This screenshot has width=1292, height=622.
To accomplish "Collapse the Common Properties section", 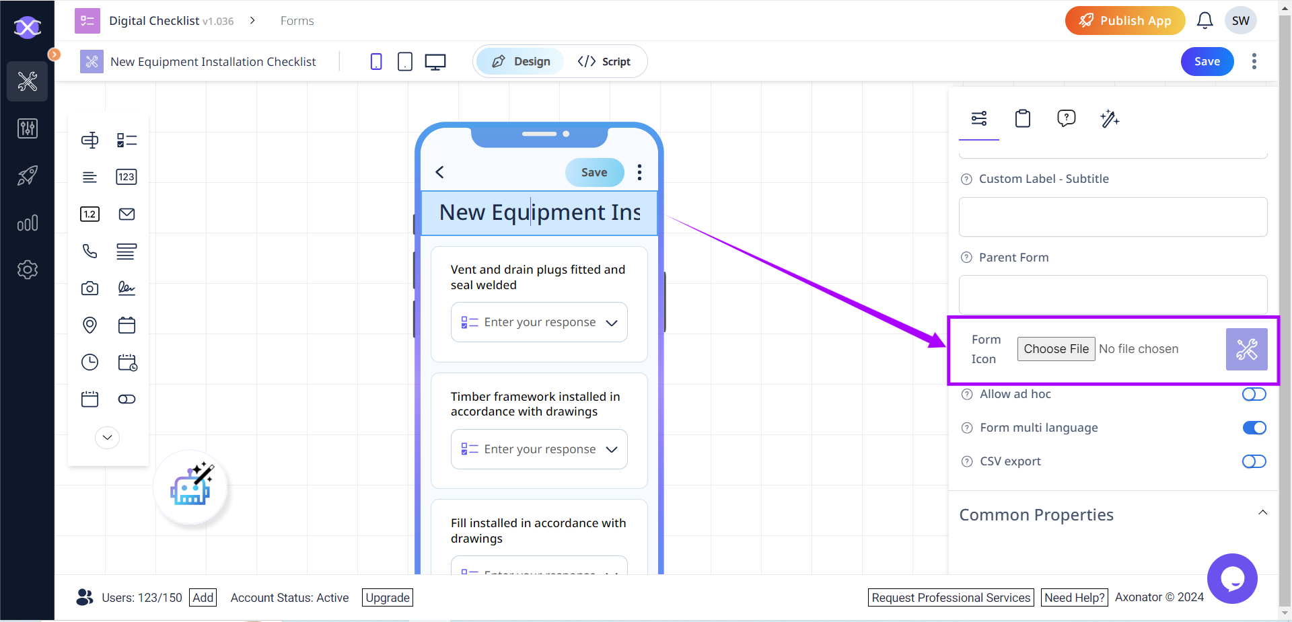I will (1262, 513).
